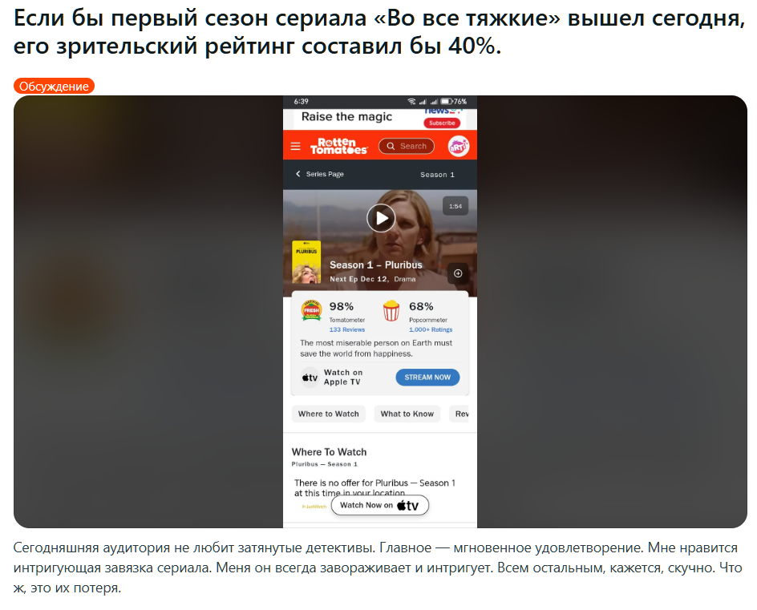Click the Apple TV logo icon

(310, 378)
